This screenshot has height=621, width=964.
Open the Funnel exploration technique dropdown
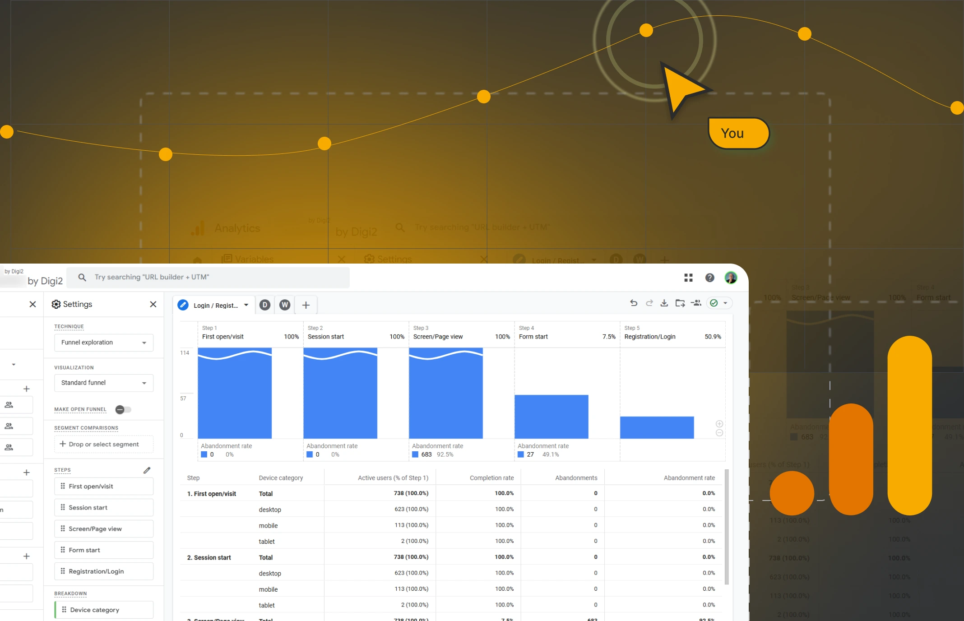[103, 343]
